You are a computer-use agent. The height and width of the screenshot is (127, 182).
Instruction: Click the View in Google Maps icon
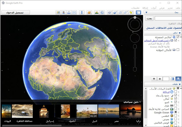58,13
